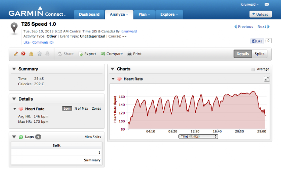Open the Analyze tab menu
281x170 pixels.
point(119,14)
